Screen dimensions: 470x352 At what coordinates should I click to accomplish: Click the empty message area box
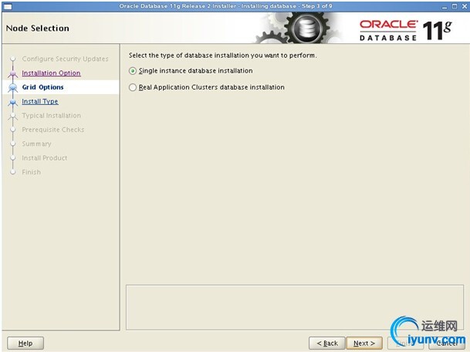coord(295,307)
